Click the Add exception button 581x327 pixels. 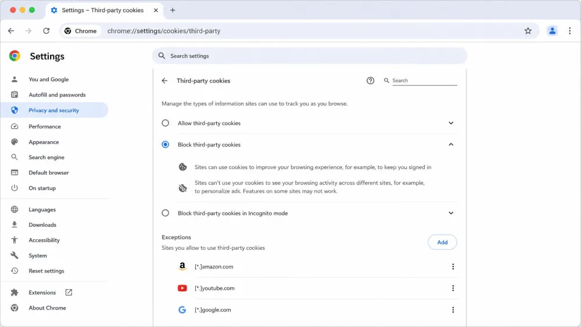tap(442, 242)
